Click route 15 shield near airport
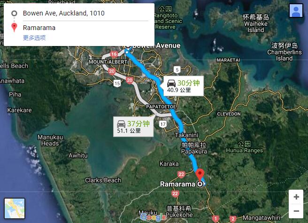Screen dimensions: 308x223 117,84
